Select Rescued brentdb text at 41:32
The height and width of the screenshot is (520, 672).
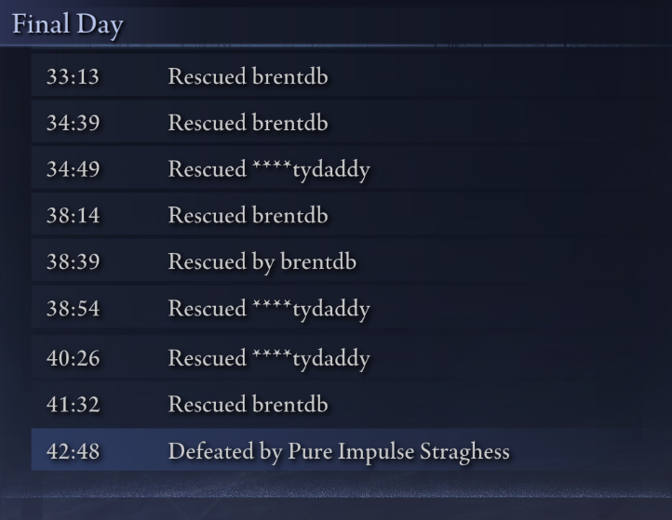pos(248,405)
